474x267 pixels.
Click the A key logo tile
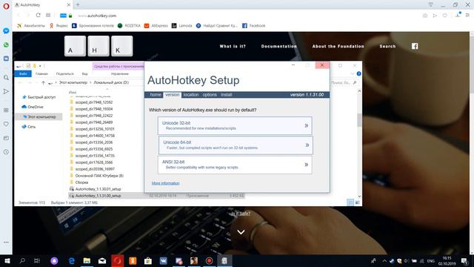pos(75,46)
